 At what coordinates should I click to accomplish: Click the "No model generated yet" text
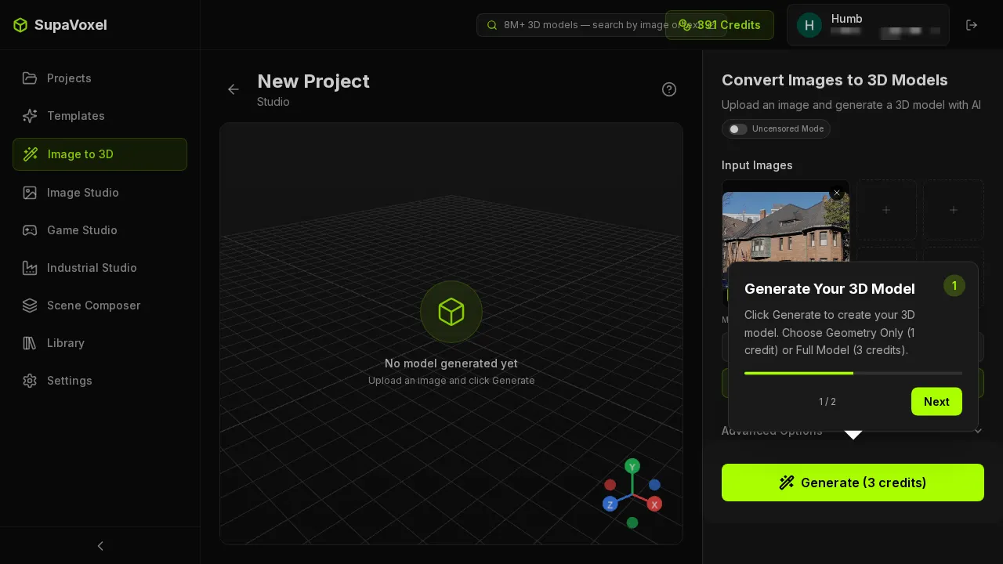pos(451,363)
